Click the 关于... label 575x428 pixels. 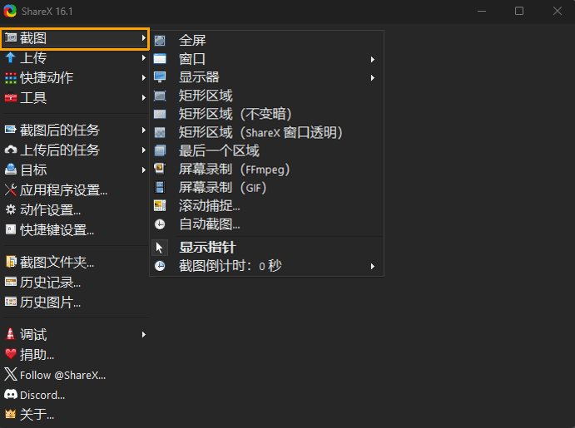[37, 415]
